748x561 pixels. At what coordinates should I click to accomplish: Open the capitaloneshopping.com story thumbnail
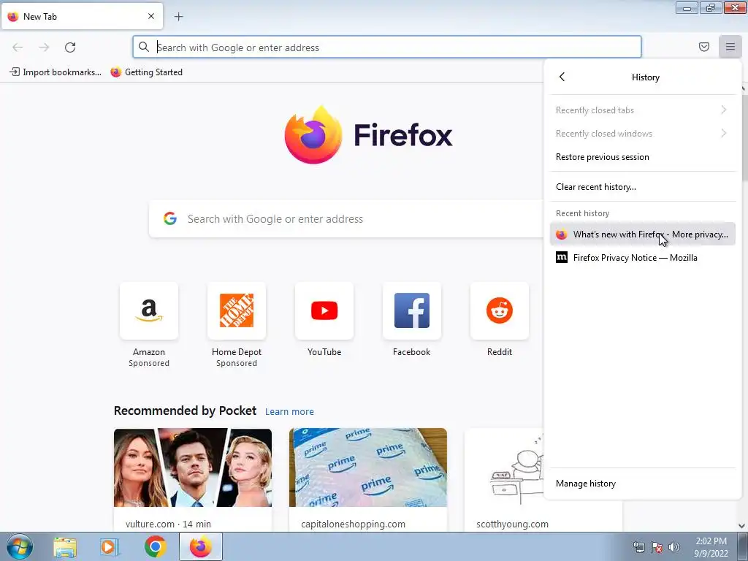(x=368, y=467)
